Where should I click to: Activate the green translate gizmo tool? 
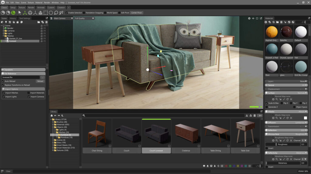(25, 13)
